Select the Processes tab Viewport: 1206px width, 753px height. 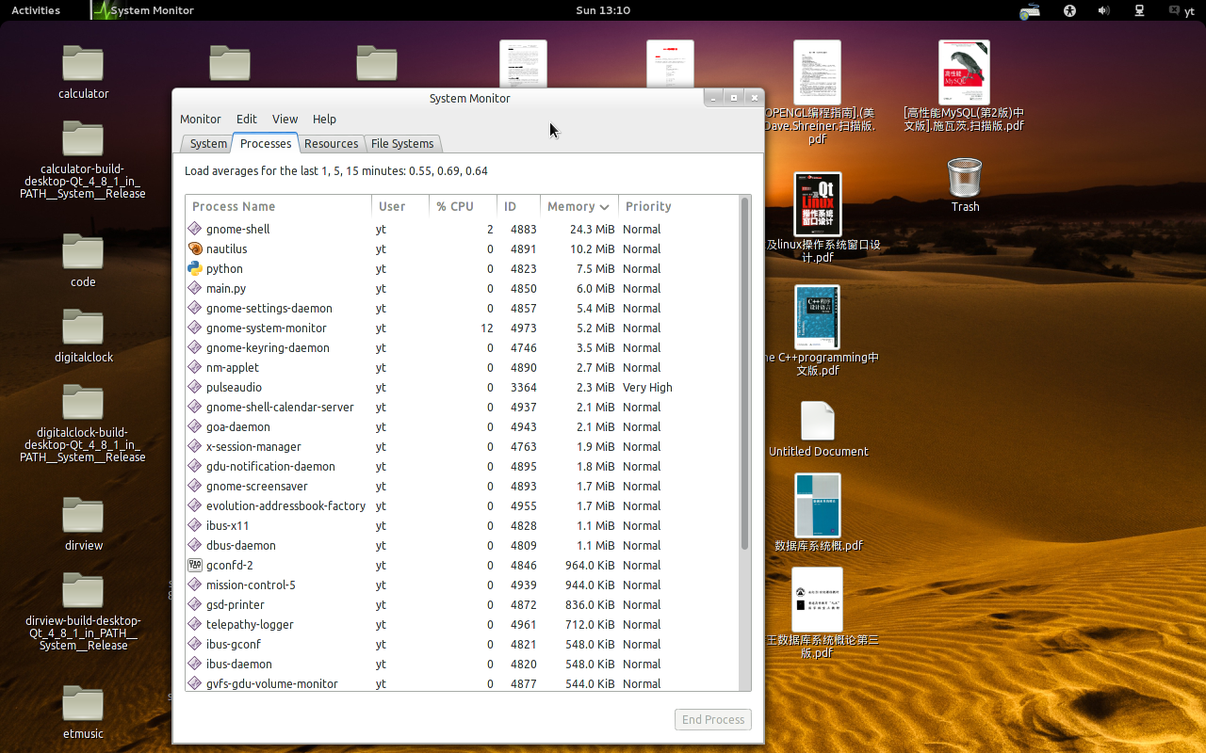click(x=266, y=143)
